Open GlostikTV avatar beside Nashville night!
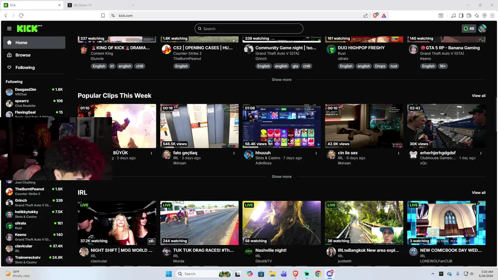The image size is (498, 280). point(249,252)
